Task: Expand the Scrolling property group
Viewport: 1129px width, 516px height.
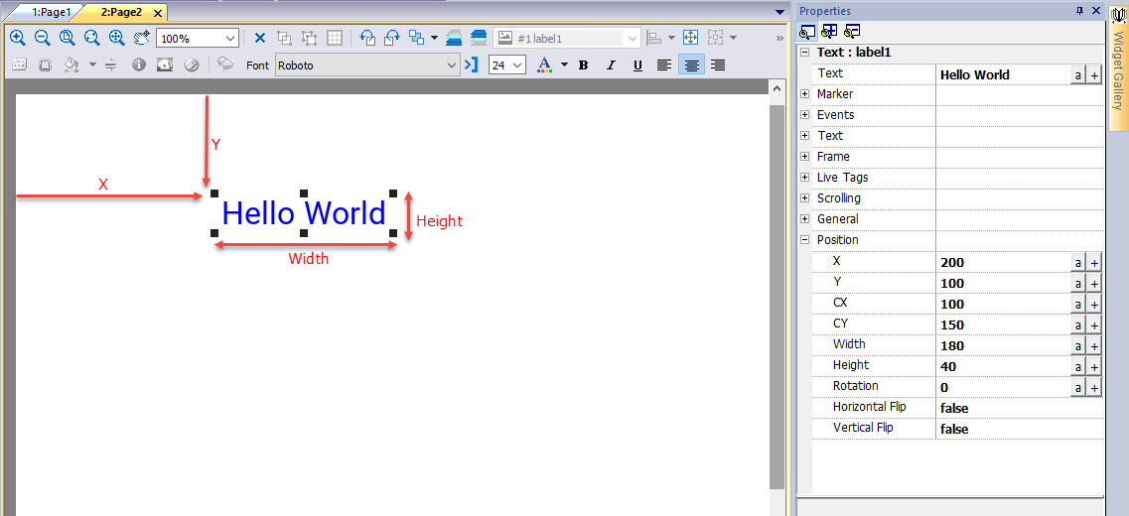Action: click(x=805, y=197)
